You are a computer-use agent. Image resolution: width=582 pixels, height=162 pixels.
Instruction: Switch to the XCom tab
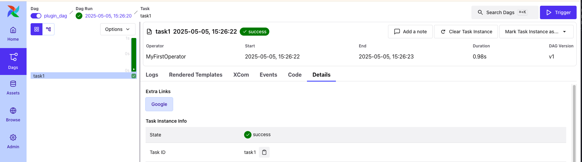241,75
